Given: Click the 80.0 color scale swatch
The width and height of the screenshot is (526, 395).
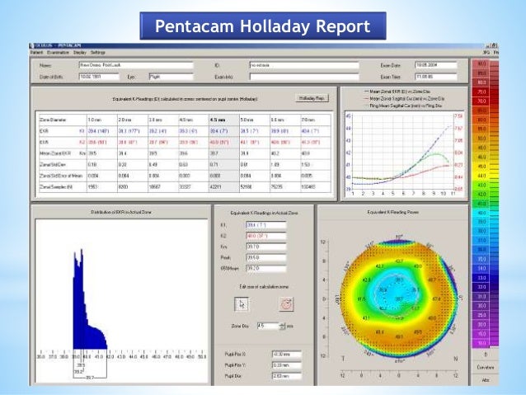Looking at the screenshot, I should pos(481,82).
